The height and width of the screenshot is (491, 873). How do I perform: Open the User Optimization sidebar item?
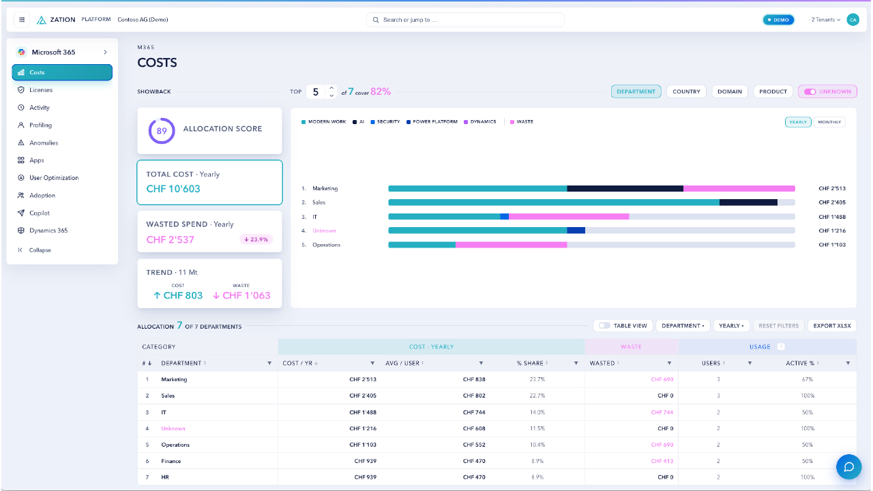[x=62, y=178]
